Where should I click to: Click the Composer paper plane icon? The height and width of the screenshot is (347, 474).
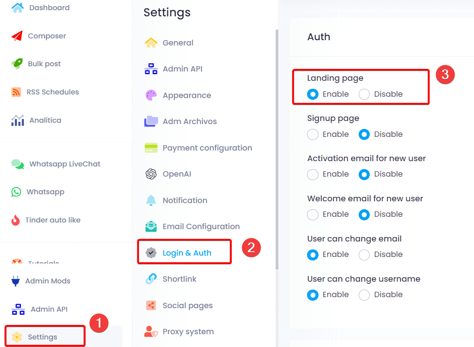click(x=17, y=36)
